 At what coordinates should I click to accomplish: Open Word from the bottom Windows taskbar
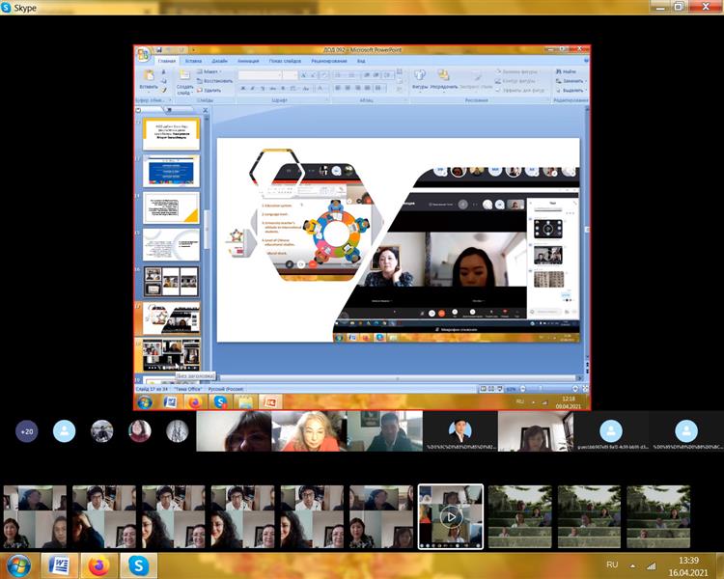[x=58, y=564]
